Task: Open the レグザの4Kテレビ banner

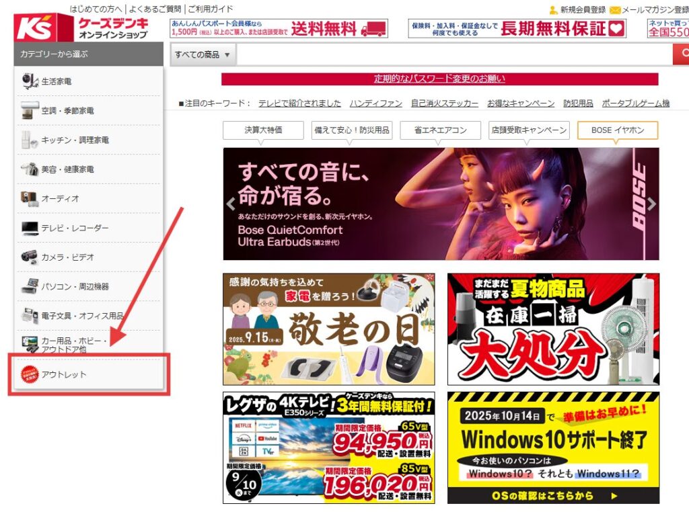Action: (x=328, y=448)
